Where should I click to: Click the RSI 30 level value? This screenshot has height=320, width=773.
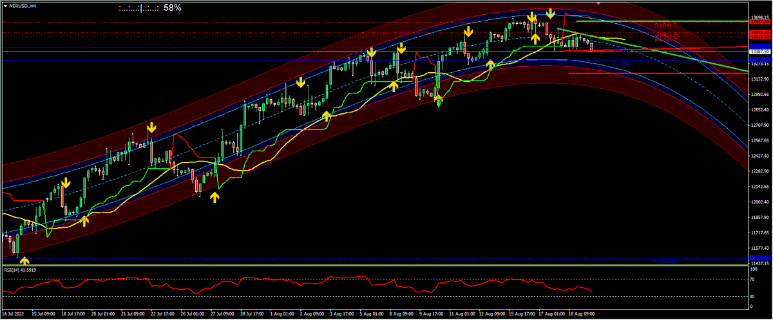(753, 297)
